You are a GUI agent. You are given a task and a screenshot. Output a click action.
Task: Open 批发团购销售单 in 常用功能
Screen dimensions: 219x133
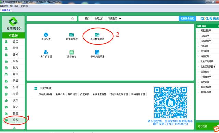point(208,66)
